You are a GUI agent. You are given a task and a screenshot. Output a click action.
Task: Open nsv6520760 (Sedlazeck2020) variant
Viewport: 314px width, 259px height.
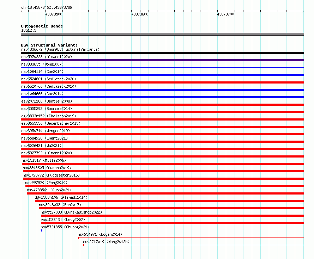coord(49,86)
